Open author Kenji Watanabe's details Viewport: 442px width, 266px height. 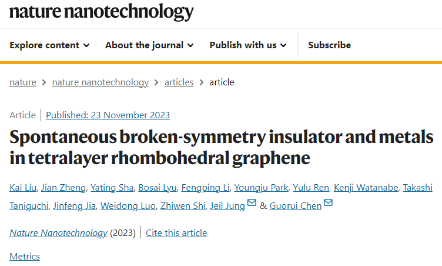tap(366, 188)
